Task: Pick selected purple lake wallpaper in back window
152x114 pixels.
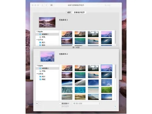Action: (x=67, y=41)
